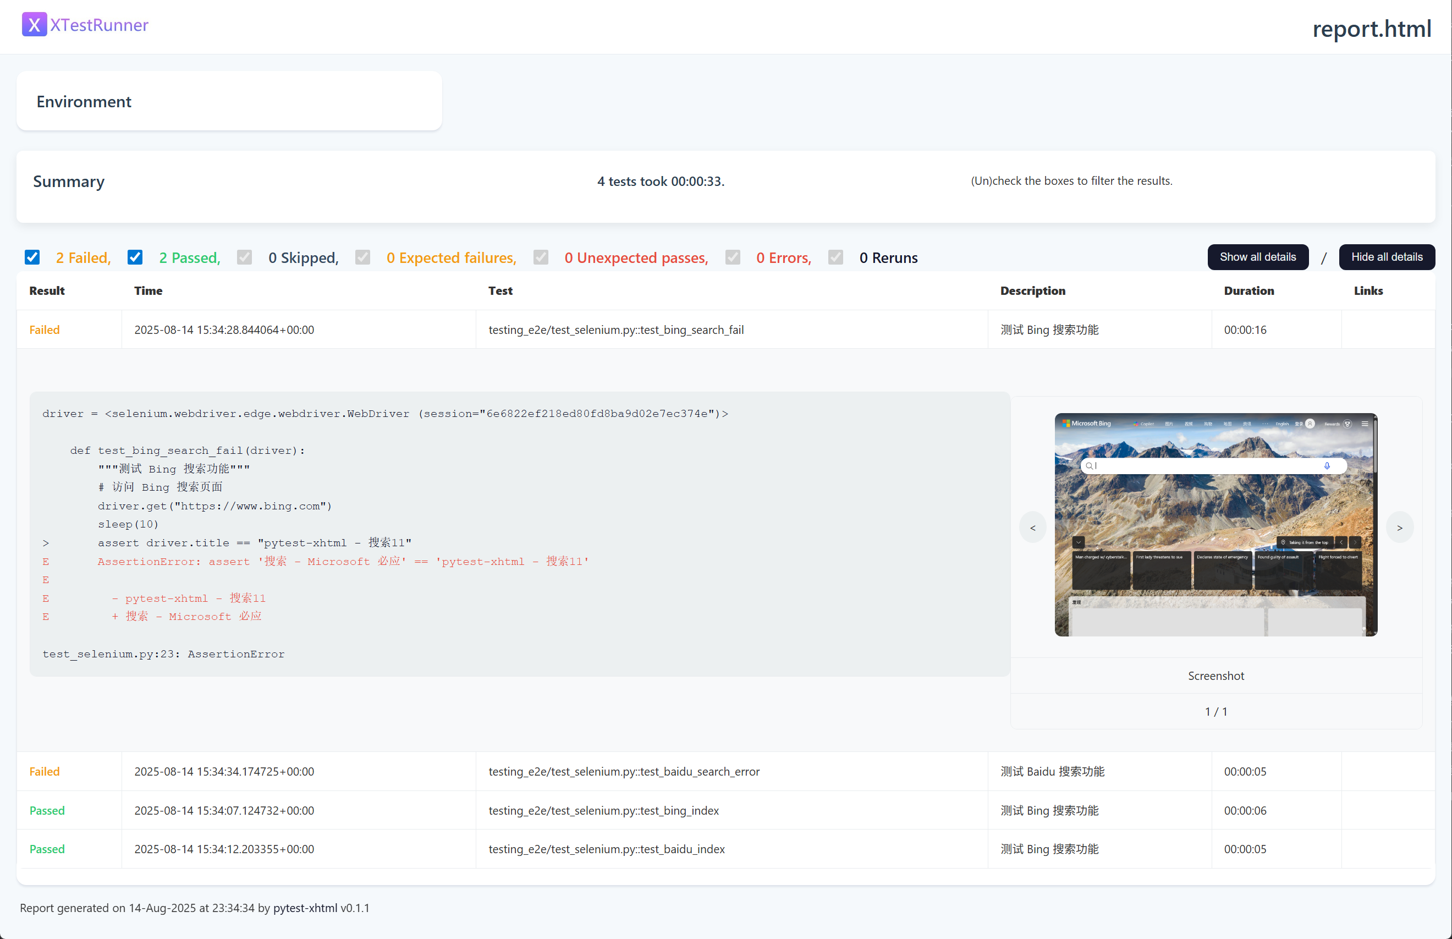1452x939 pixels.
Task: Sort by the Duration column header
Action: [1248, 291]
